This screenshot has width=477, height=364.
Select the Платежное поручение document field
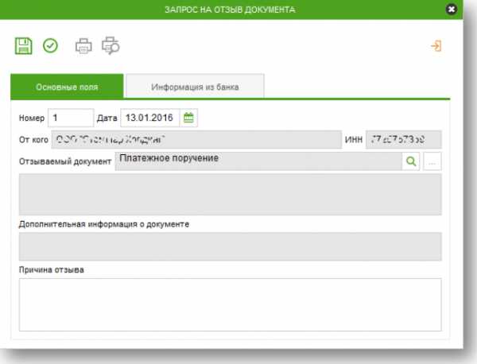coord(258,161)
